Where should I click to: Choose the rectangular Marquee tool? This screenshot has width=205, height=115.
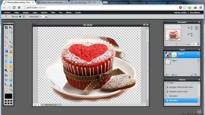pyautogui.click(x=6, y=32)
